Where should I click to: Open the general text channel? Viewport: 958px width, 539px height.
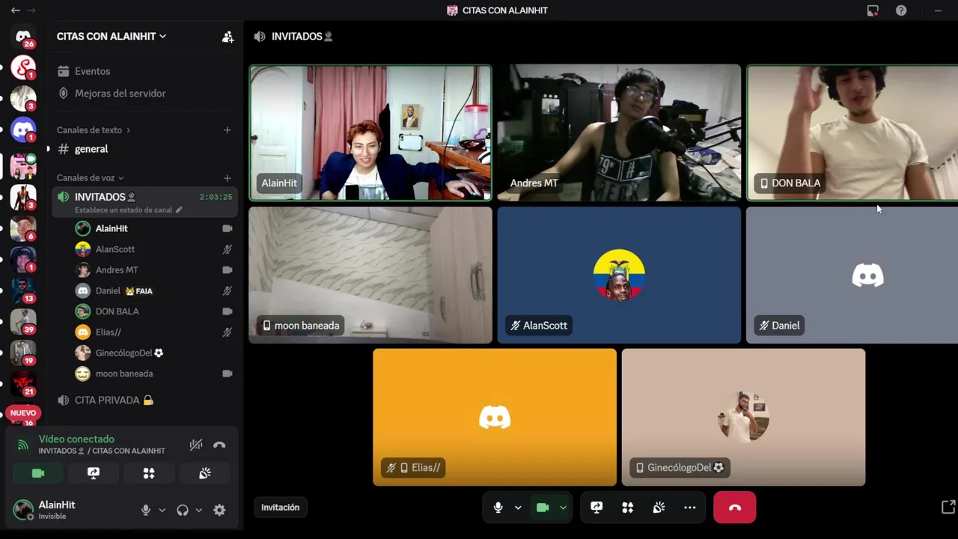click(x=91, y=149)
